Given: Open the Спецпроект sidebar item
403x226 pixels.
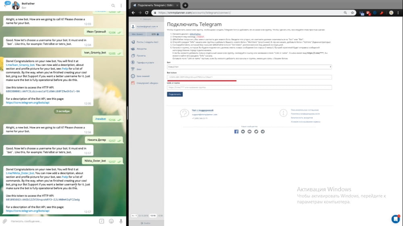Looking at the screenshot, I should click(x=147, y=83).
